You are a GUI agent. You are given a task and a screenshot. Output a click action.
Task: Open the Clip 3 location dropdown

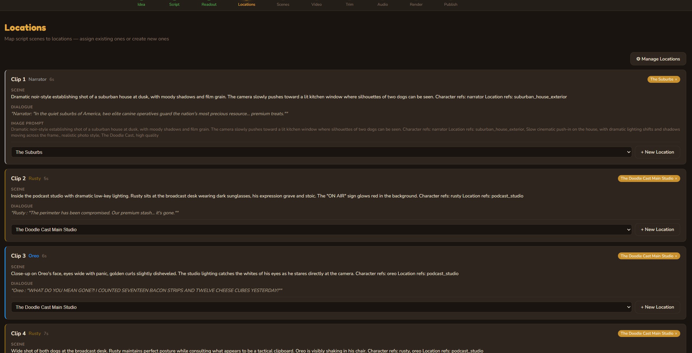(321, 307)
